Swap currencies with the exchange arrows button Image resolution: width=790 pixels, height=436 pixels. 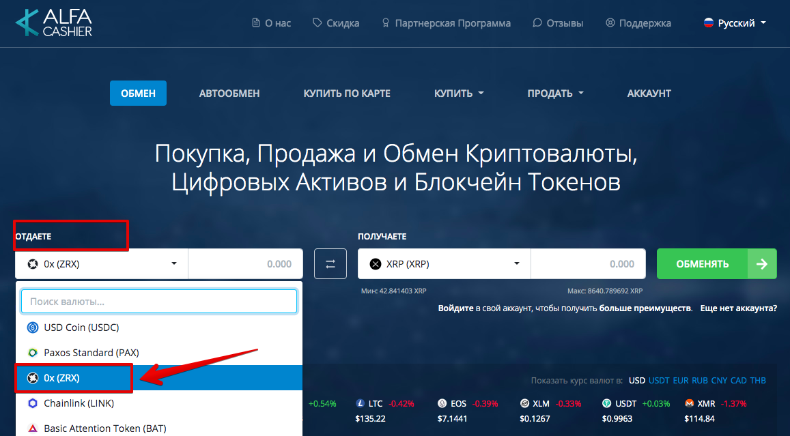click(330, 264)
